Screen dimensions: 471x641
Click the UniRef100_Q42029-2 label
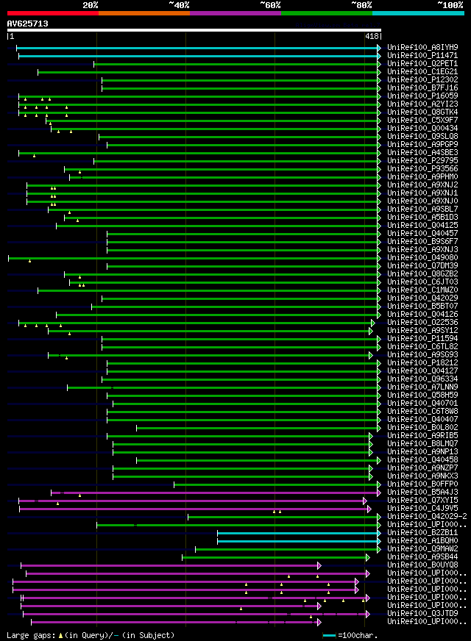tap(428, 517)
